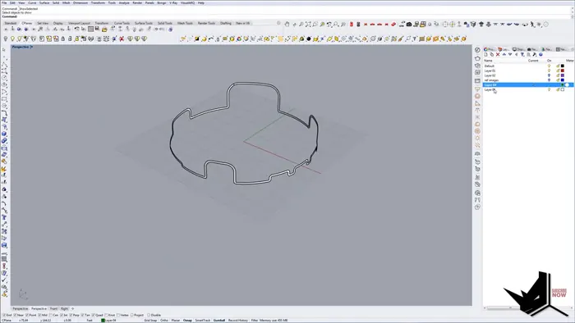Enable the Project osnap option
This screenshot has height=323, width=575.
(137, 315)
